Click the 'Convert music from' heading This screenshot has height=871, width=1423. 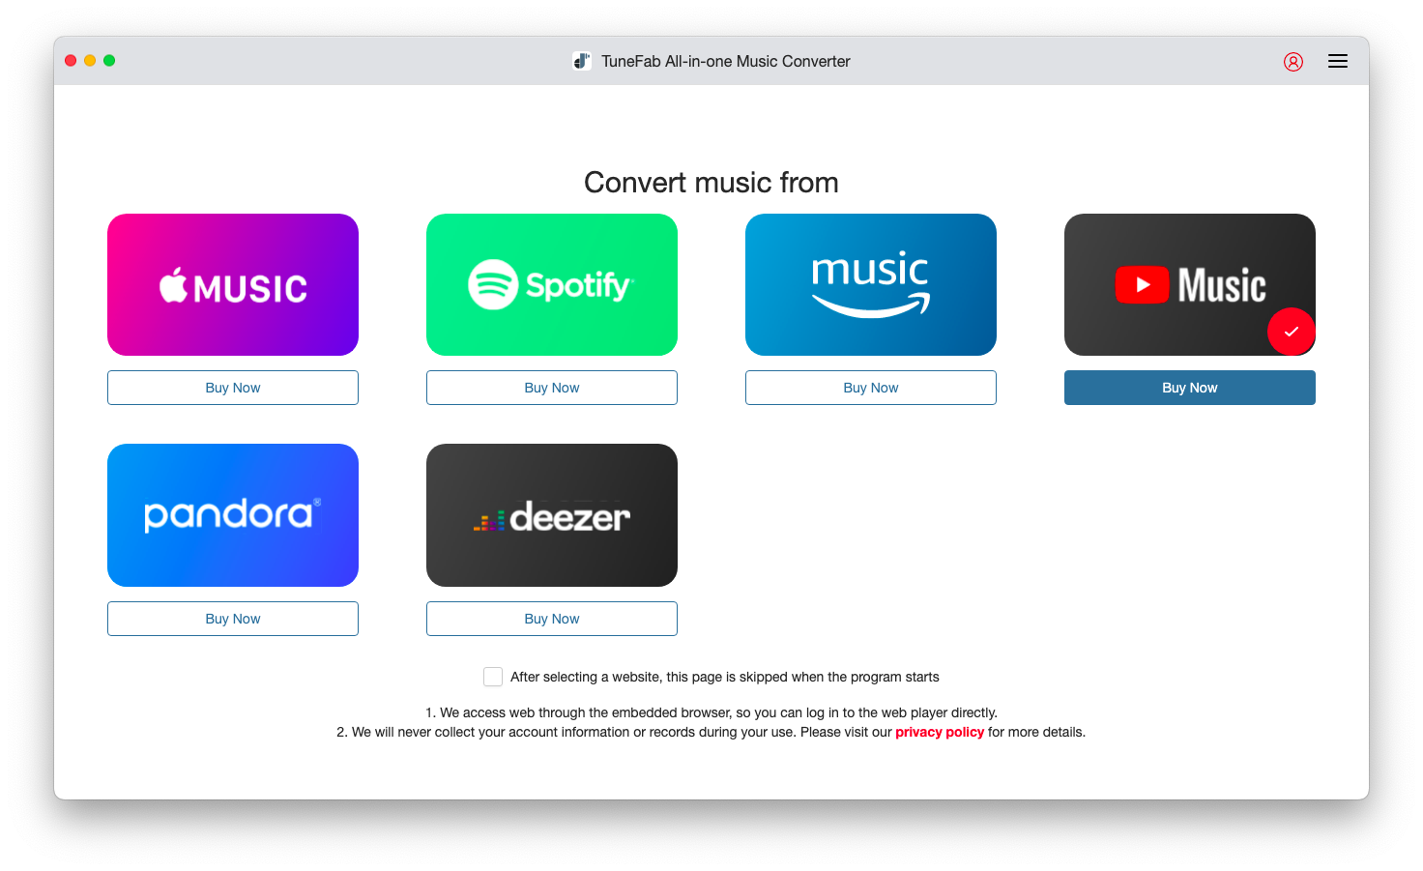711,183
